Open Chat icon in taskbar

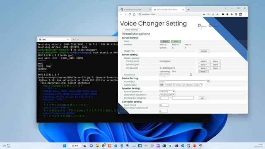(x=91, y=146)
